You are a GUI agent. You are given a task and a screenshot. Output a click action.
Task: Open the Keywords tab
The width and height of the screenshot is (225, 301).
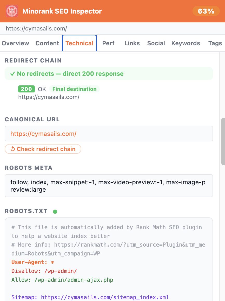click(186, 43)
